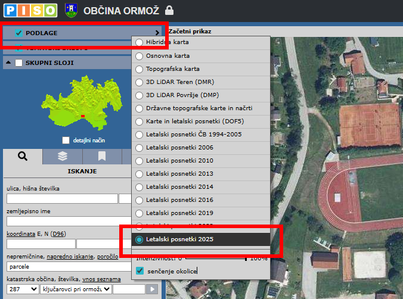The width and height of the screenshot is (403, 299).
Task: Open the 'ključarovci pri ormožu' dropdown
Action: click(x=76, y=289)
